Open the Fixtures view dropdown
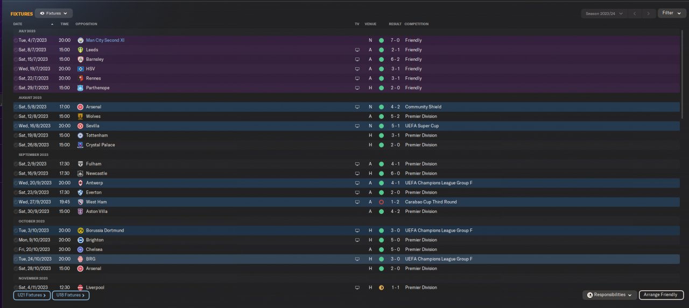Image resolution: width=689 pixels, height=308 pixels. 54,13
